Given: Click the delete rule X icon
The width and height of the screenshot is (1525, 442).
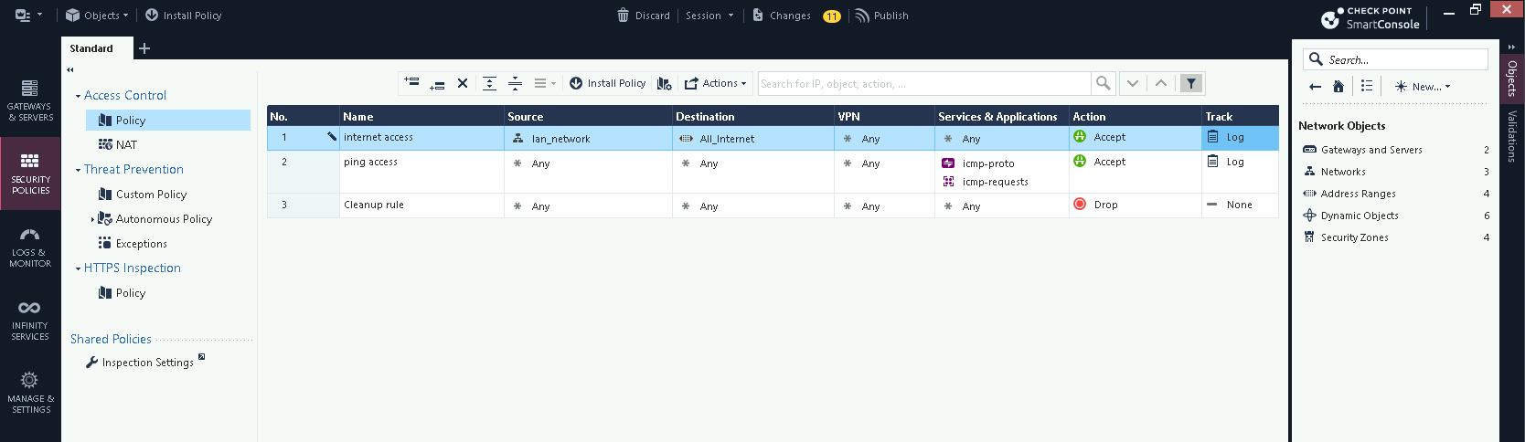Looking at the screenshot, I should pyautogui.click(x=463, y=83).
